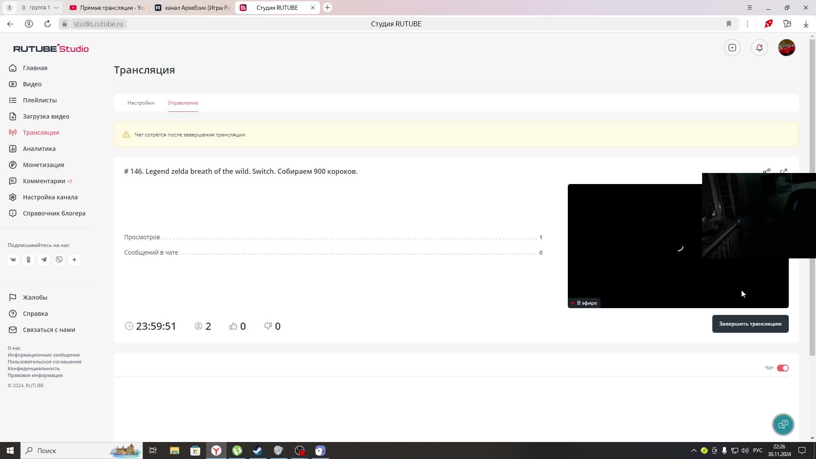Image resolution: width=816 pixels, height=459 pixels.
Task: Click the Telegram social icon
Action: pyautogui.click(x=44, y=260)
